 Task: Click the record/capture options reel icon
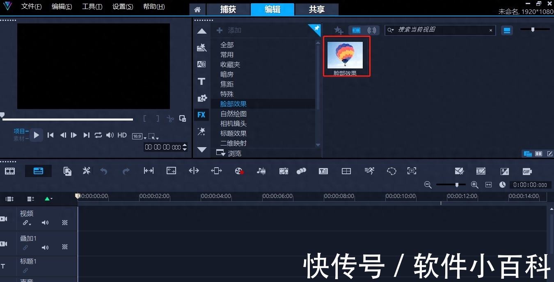(x=239, y=171)
